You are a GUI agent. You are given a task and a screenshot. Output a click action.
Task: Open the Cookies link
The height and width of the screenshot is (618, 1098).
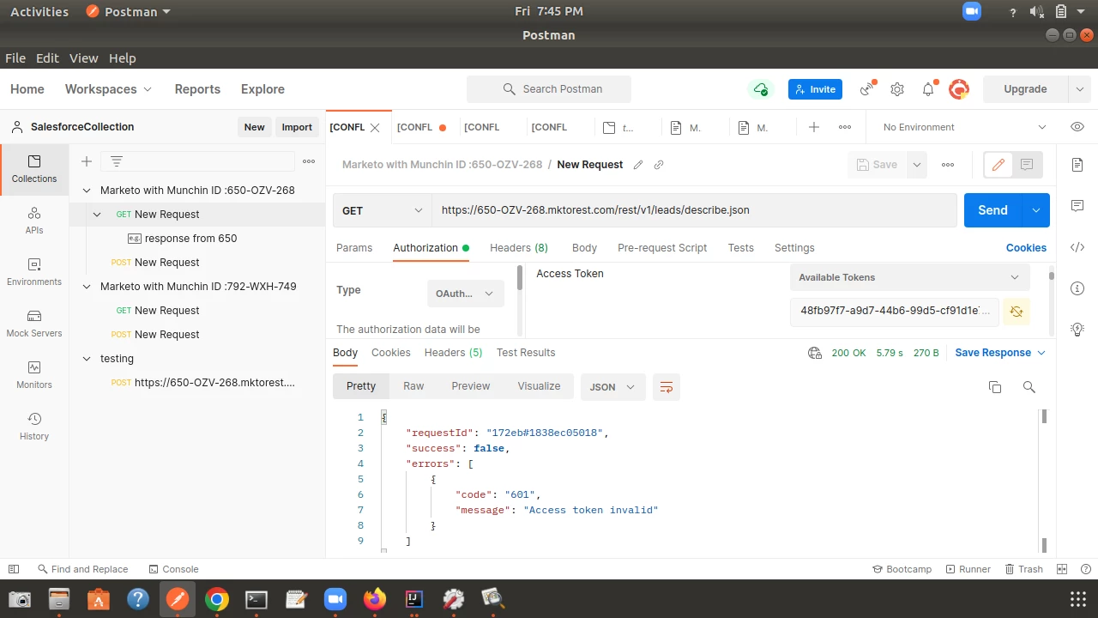[1026, 248]
